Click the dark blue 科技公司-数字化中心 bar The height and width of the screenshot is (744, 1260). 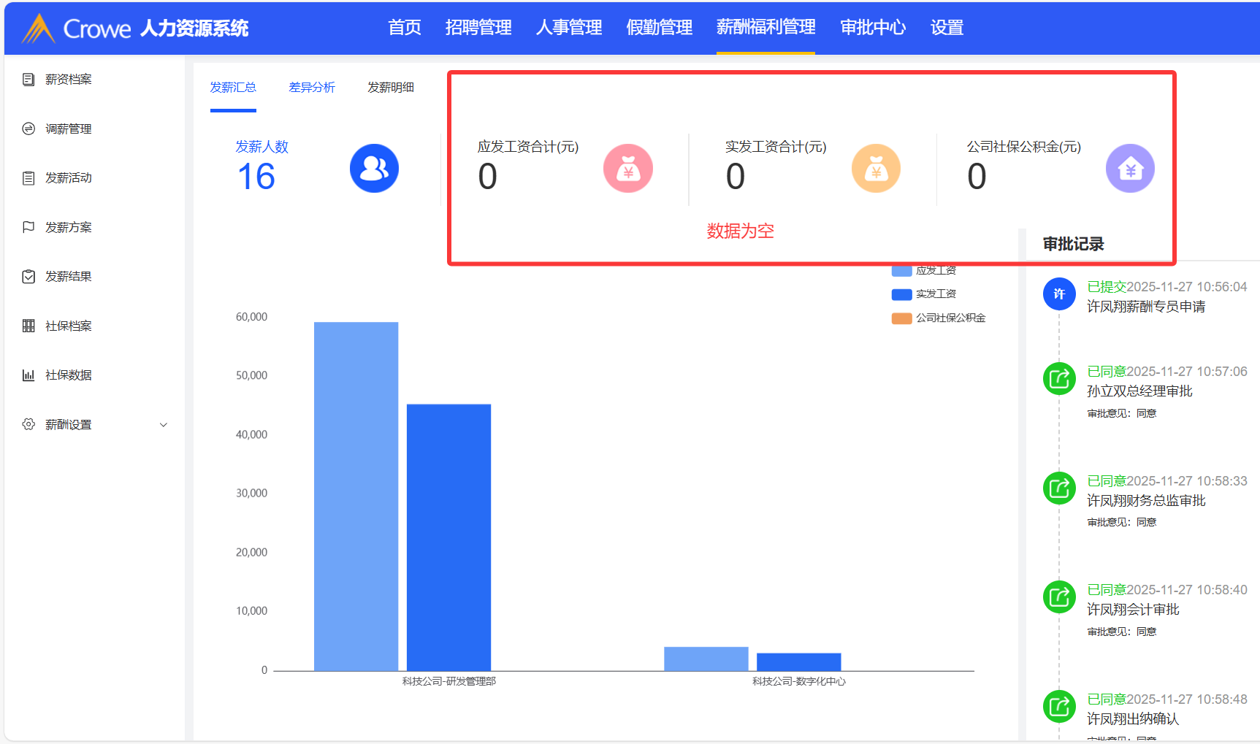799,662
